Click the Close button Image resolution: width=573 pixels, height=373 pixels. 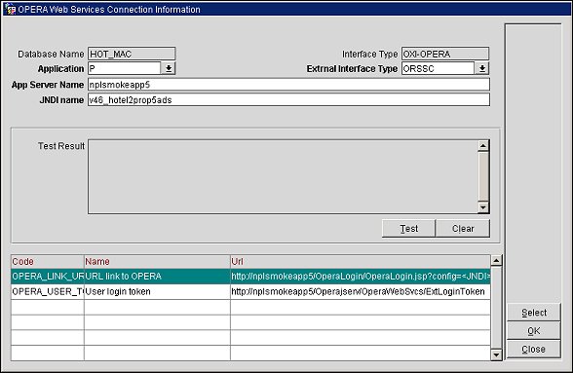[x=534, y=349]
